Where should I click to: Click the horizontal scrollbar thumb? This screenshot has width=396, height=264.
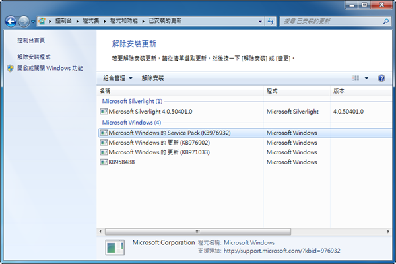(198, 232)
